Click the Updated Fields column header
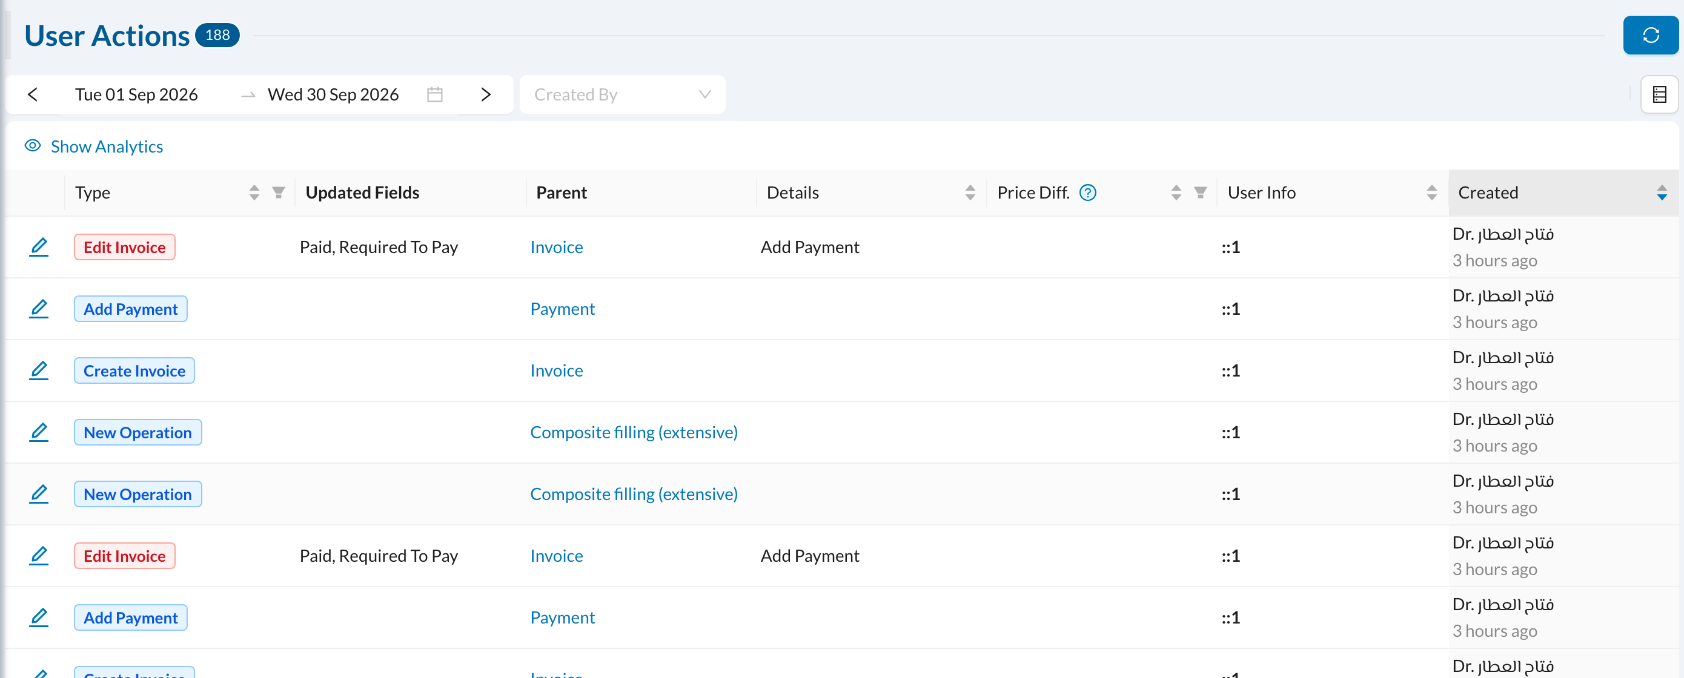1684x678 pixels. (x=362, y=193)
